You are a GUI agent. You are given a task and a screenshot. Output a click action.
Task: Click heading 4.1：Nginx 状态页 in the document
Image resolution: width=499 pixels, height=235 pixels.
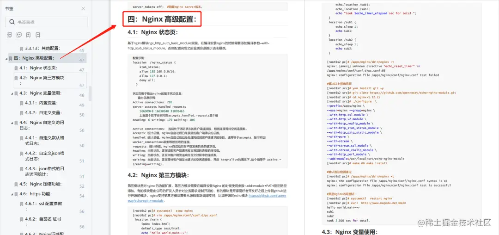153,32
